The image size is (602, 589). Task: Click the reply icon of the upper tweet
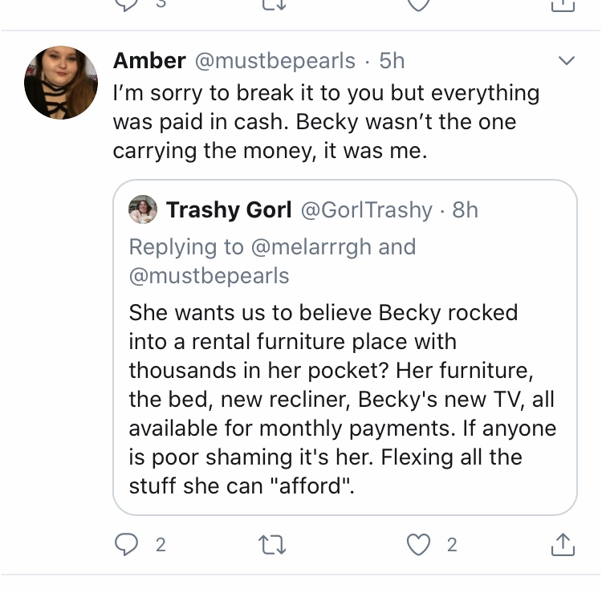(x=126, y=4)
